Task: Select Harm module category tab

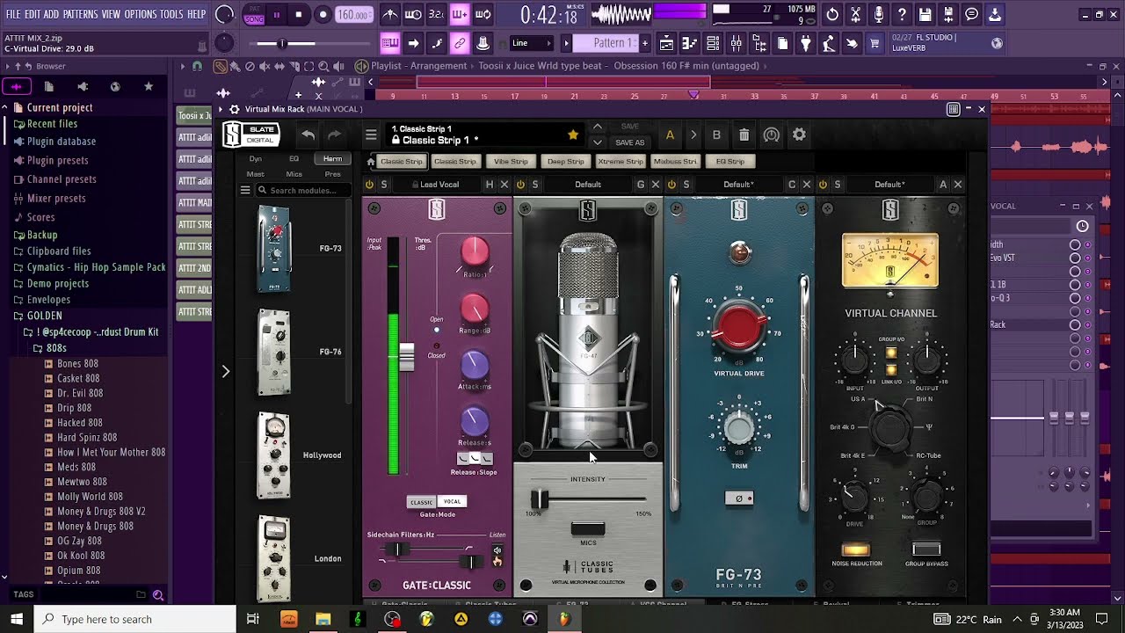Action: click(x=332, y=159)
